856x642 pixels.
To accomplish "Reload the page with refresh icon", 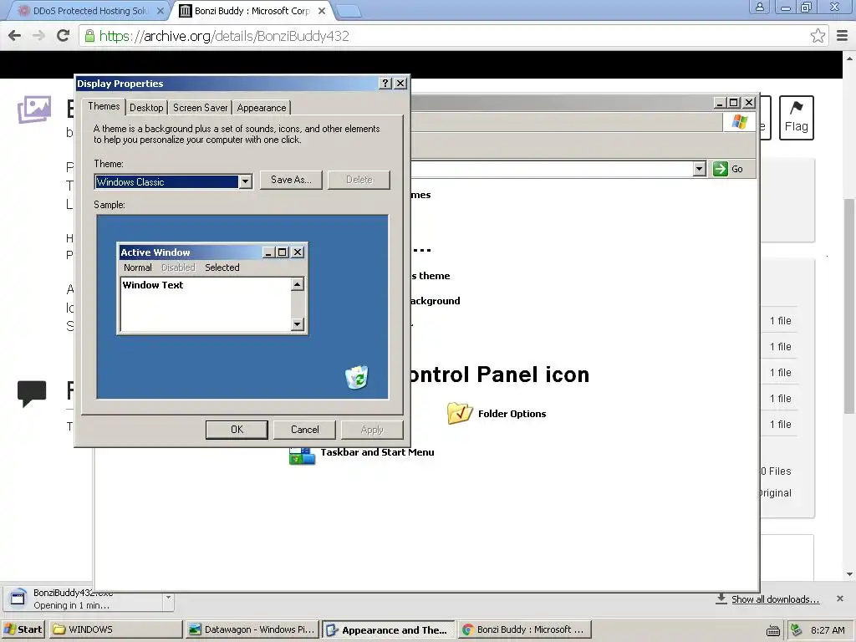I will point(64,36).
